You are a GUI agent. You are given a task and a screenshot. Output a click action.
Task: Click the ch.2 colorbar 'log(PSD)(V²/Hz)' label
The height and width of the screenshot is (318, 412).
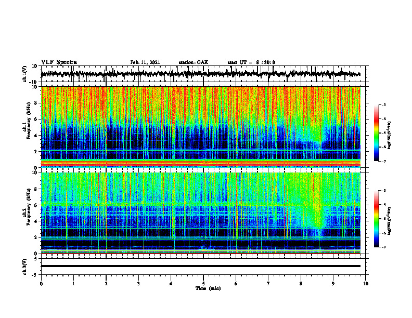[389, 221]
